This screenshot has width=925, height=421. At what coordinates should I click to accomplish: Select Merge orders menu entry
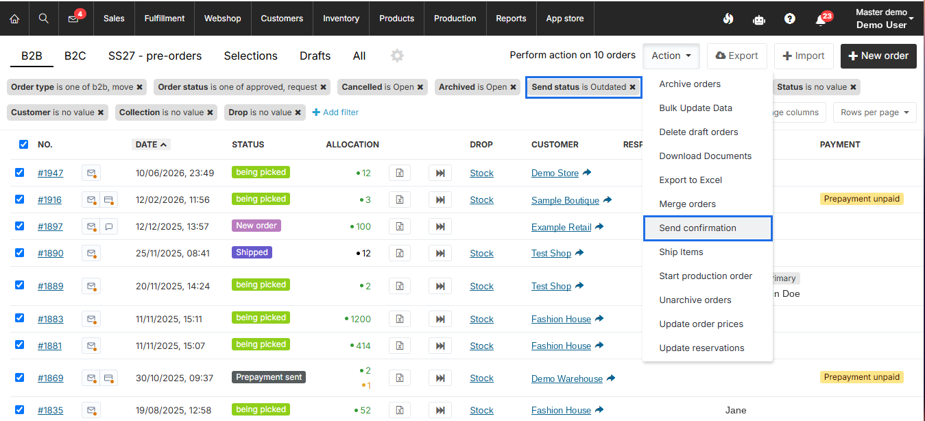pos(708,204)
